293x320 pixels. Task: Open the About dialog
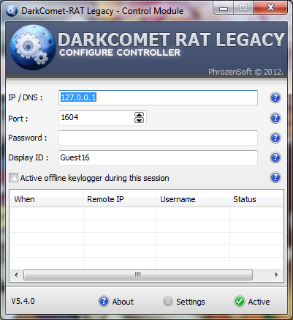(116, 302)
